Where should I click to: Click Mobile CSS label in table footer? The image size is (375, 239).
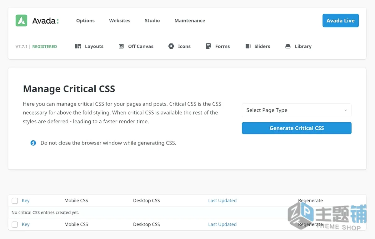76,224
